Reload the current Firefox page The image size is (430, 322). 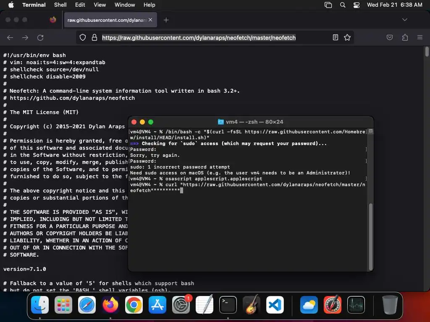coord(40,37)
